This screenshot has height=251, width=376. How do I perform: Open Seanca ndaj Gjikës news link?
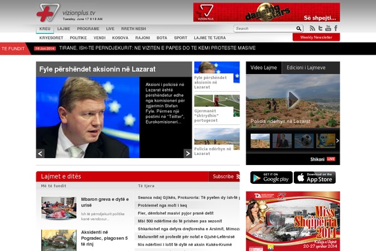click(189, 198)
